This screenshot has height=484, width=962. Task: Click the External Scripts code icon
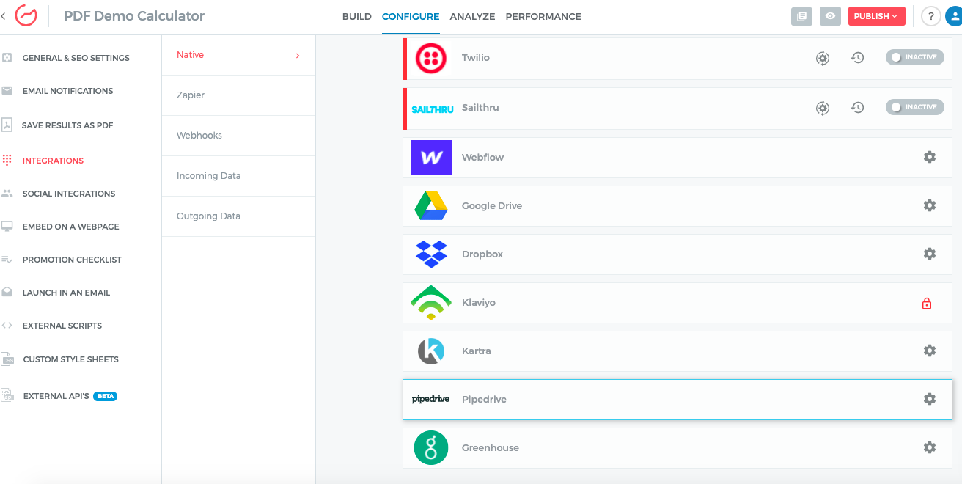click(7, 326)
